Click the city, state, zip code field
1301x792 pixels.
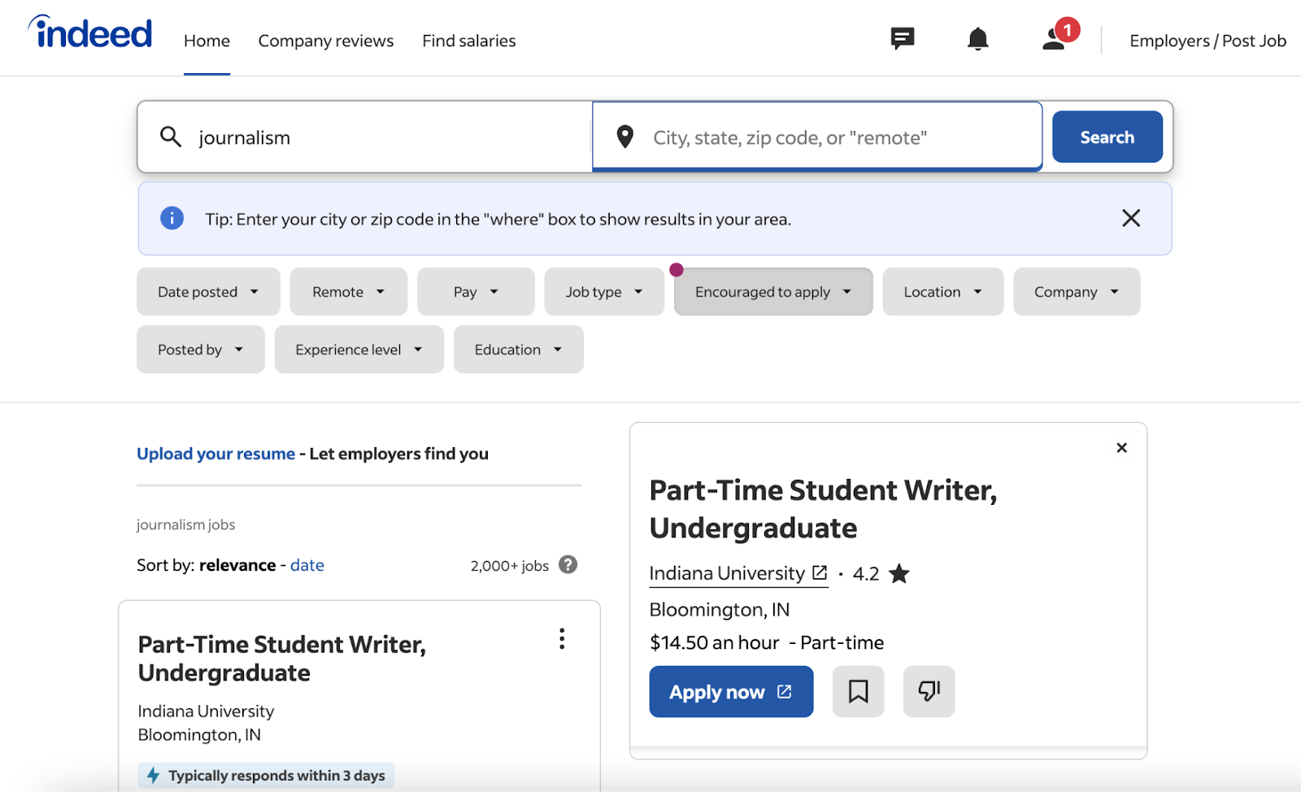click(817, 137)
